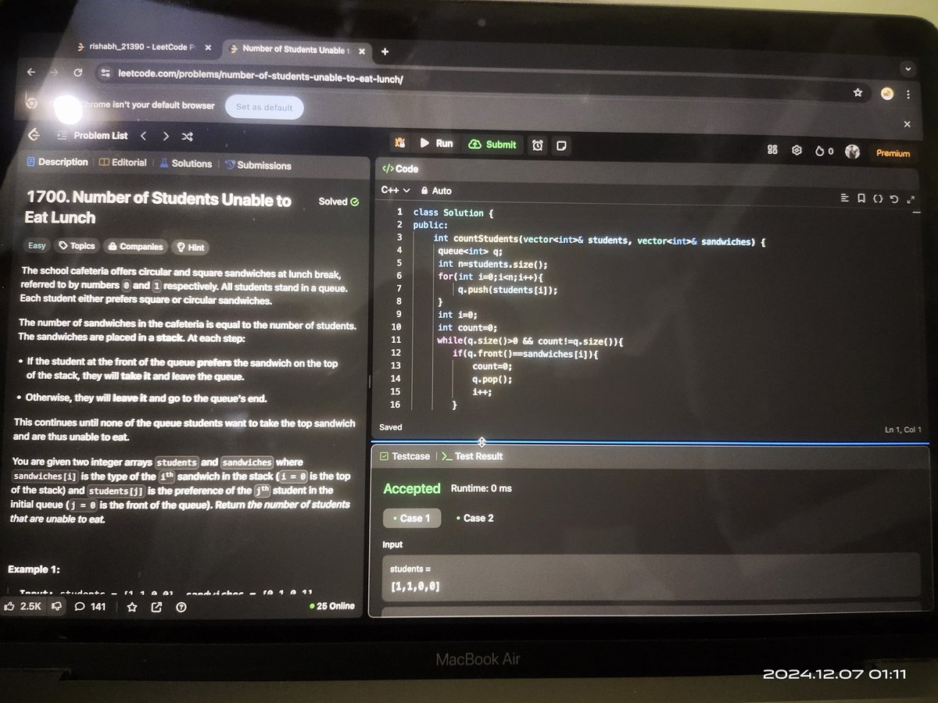This screenshot has height=703, width=938.
Task: Click the 25 Online indicator
Action: (331, 606)
